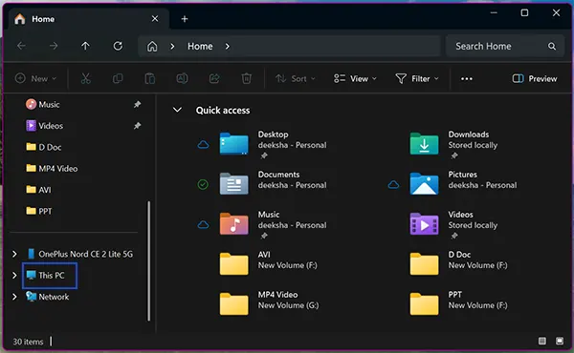This screenshot has width=574, height=353.
Task: Click the 30 items status text
Action: click(x=28, y=342)
